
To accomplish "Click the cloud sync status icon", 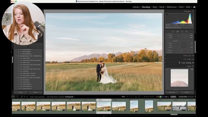I will click(194, 7).
